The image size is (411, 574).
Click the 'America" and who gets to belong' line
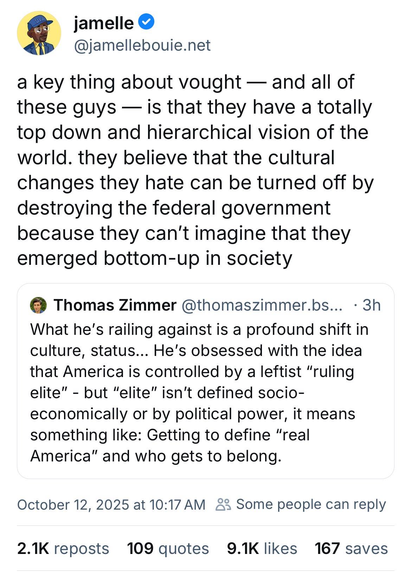tap(156, 456)
